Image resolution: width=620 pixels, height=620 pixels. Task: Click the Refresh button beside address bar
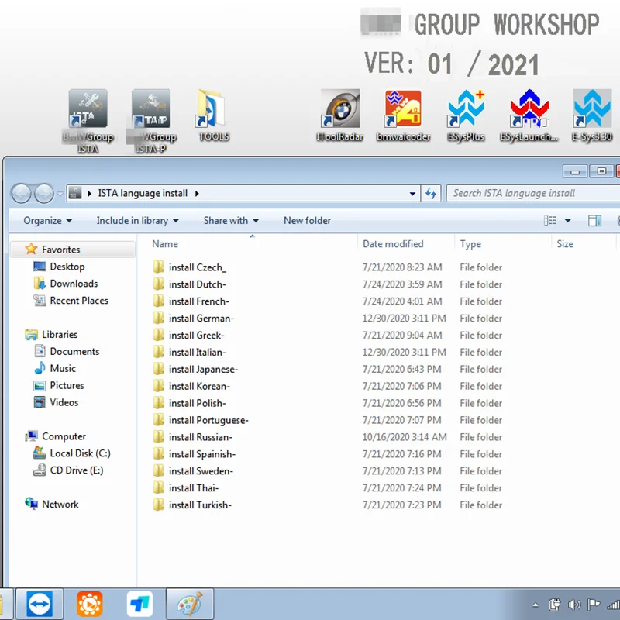431,193
